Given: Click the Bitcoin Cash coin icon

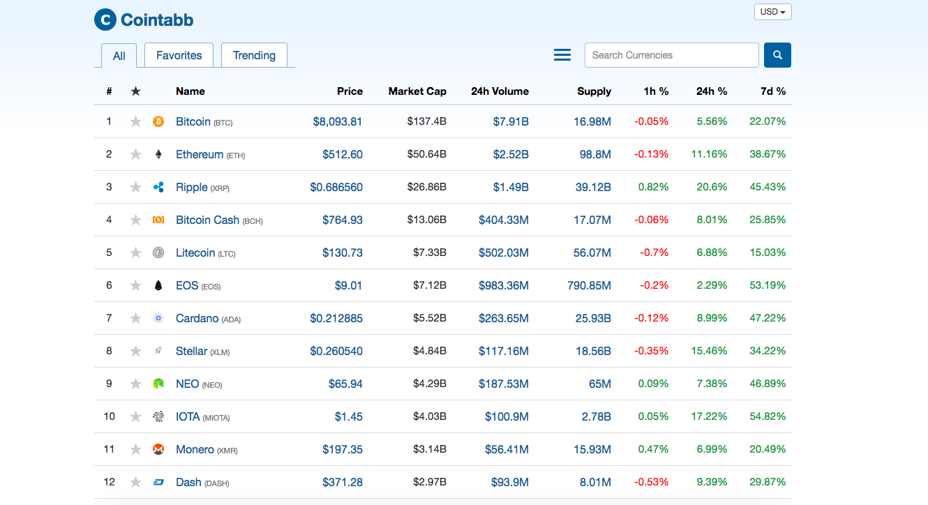Looking at the screenshot, I should 158,220.
